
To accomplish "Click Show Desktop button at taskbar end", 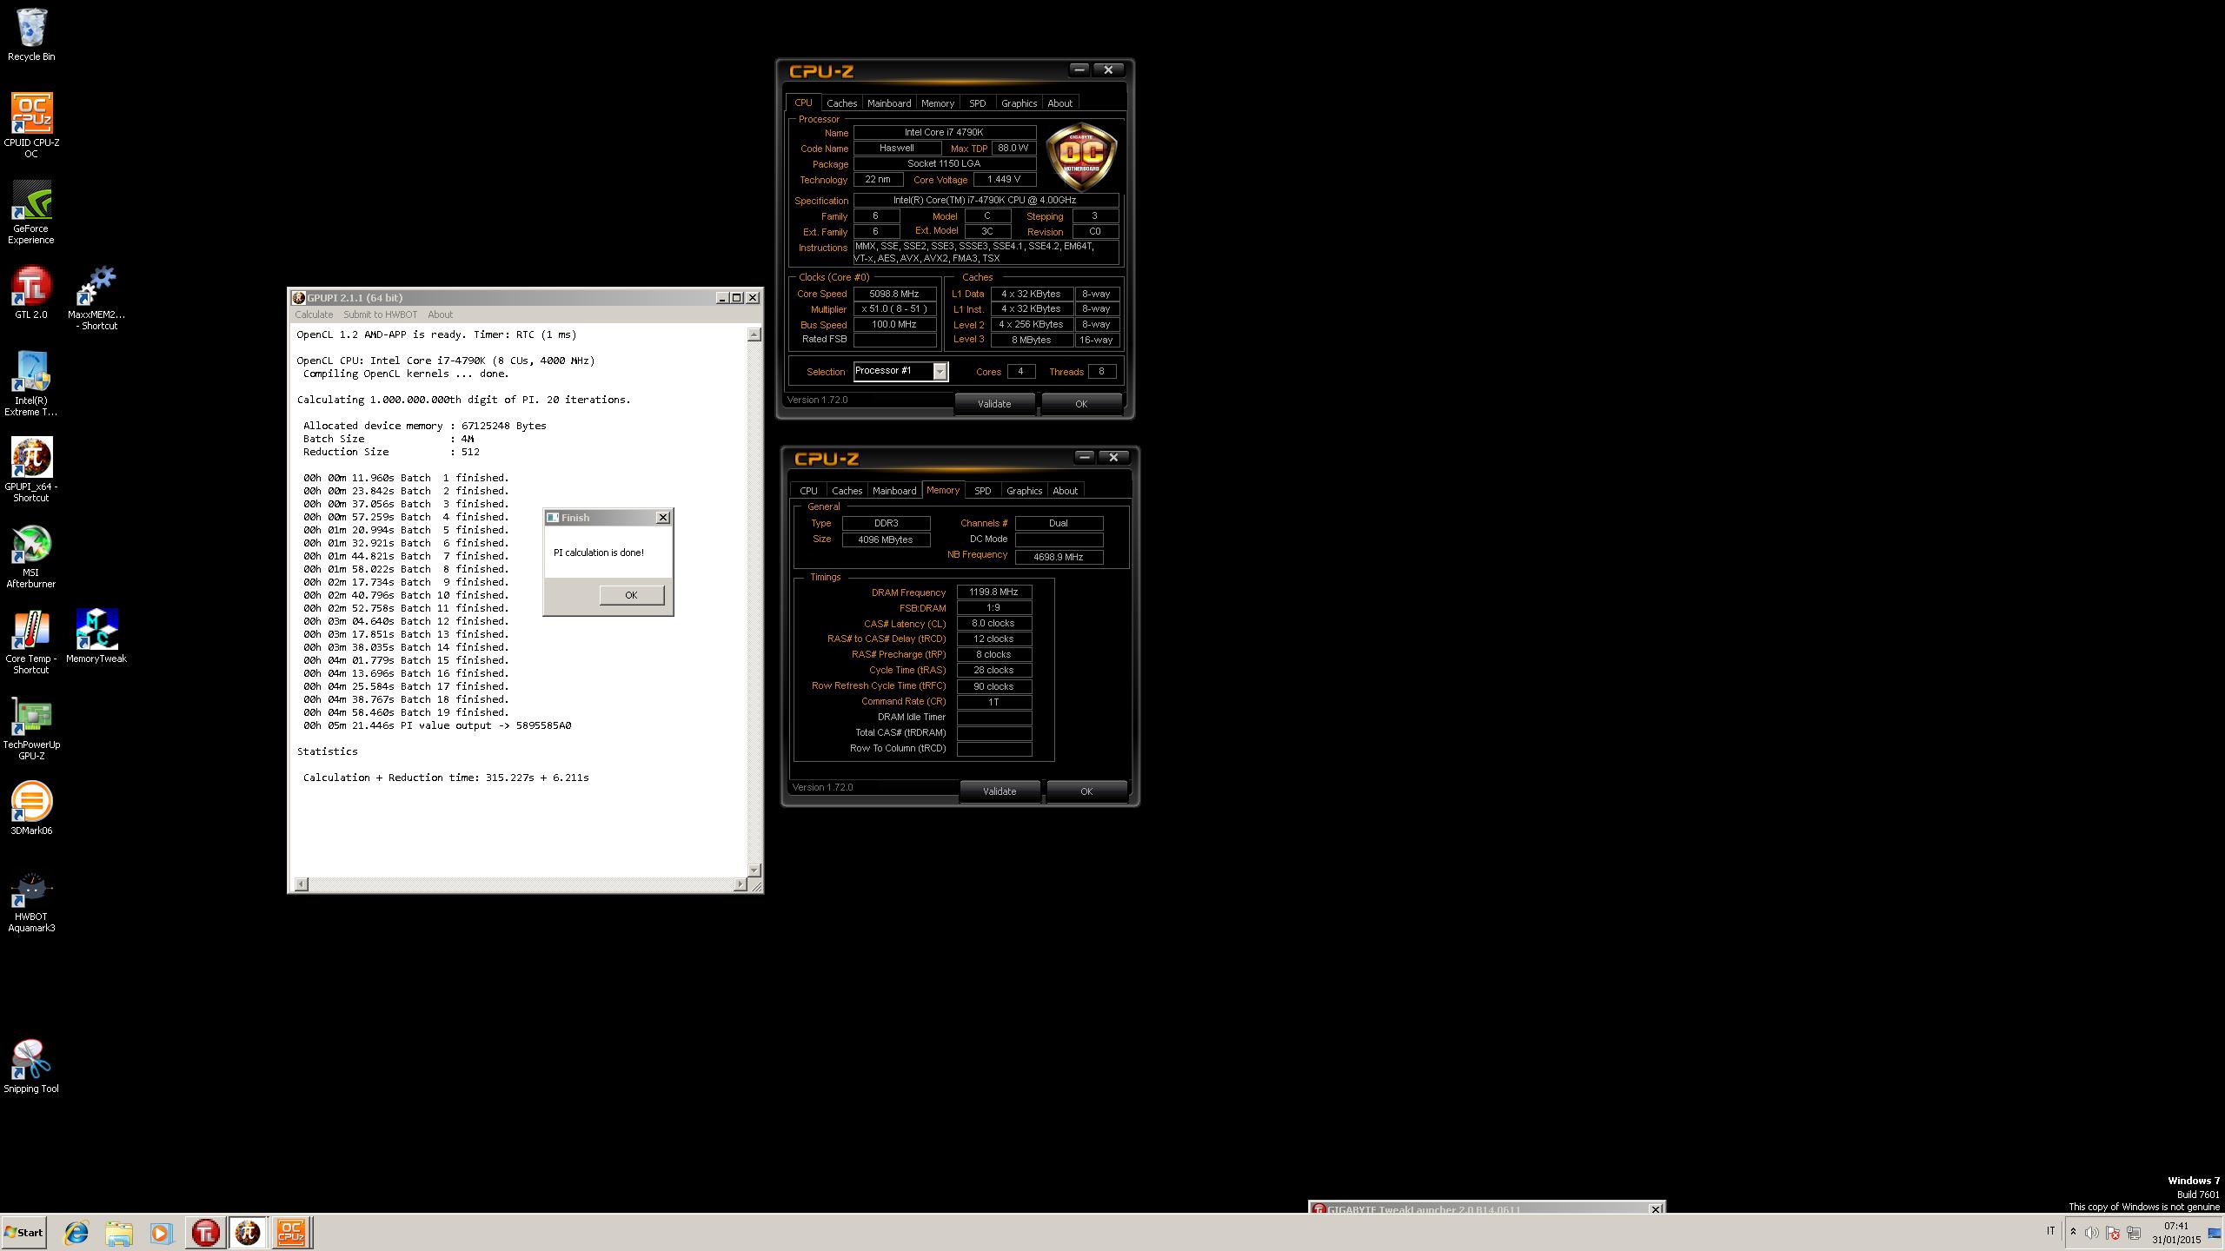I will coord(2215,1233).
